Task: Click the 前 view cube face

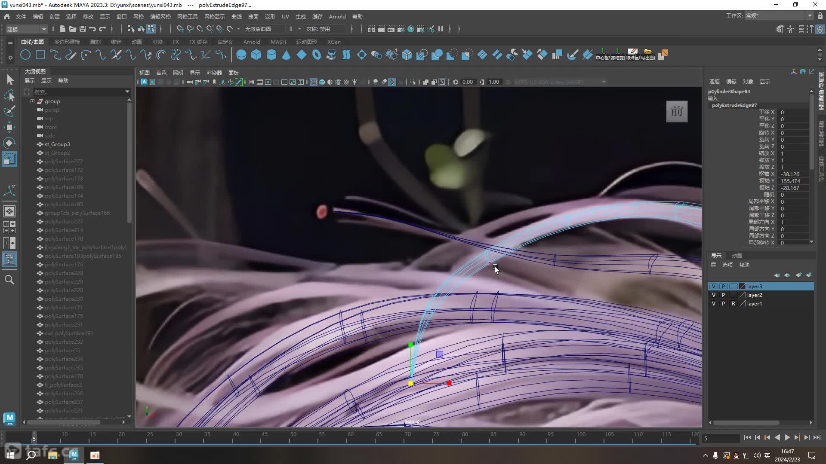Action: point(677,112)
